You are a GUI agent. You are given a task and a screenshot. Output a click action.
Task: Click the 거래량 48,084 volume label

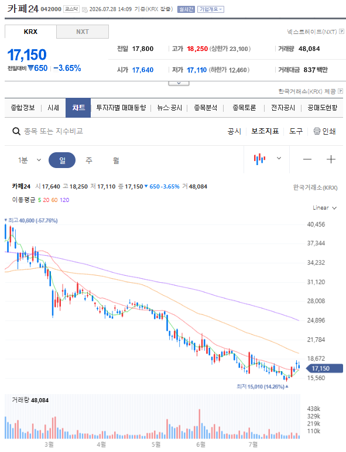(x=30, y=400)
